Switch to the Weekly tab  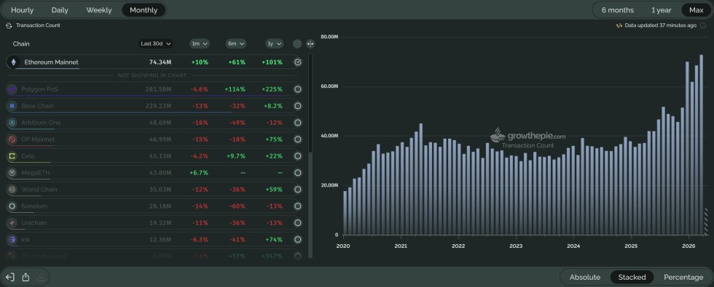coord(99,10)
